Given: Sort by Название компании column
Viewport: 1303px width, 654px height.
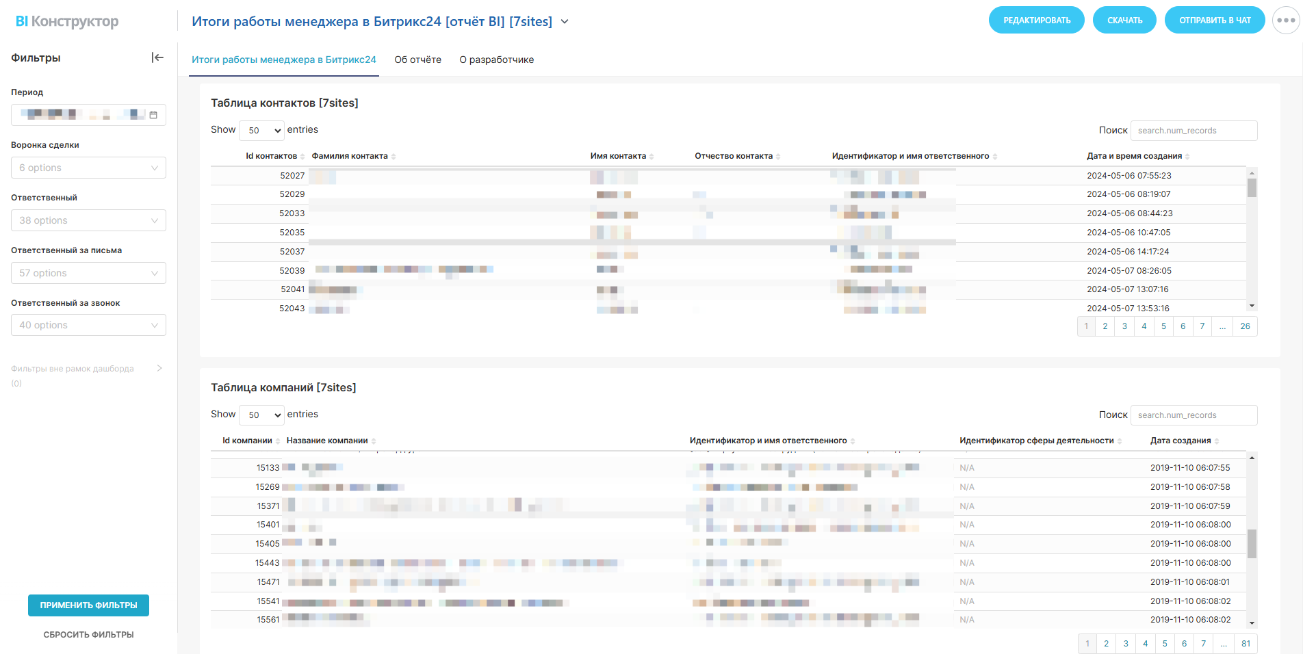Looking at the screenshot, I should click(x=331, y=441).
